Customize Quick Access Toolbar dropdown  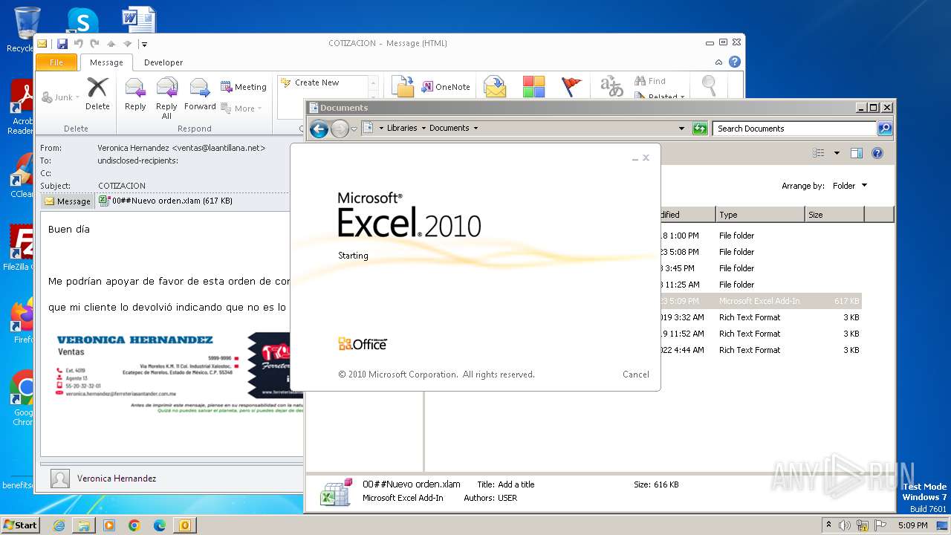(144, 44)
